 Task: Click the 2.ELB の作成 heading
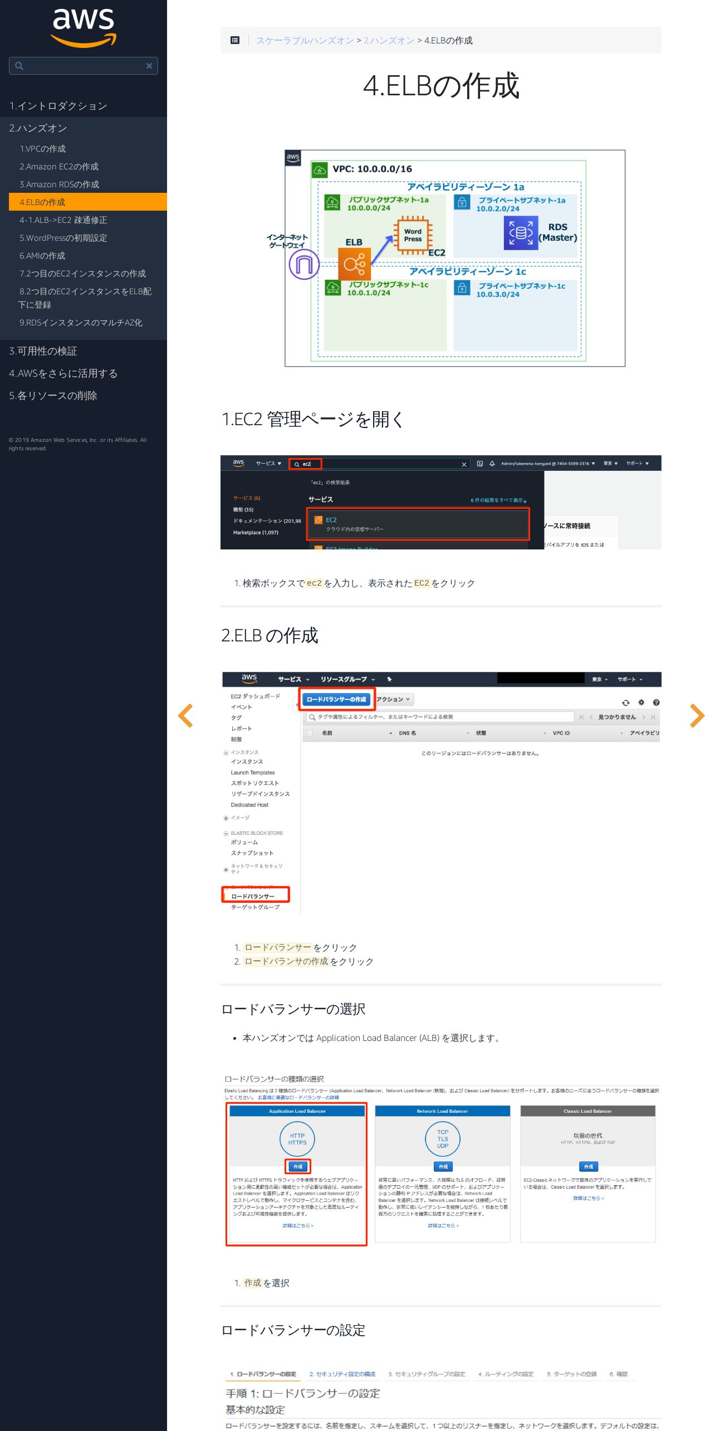(x=270, y=635)
